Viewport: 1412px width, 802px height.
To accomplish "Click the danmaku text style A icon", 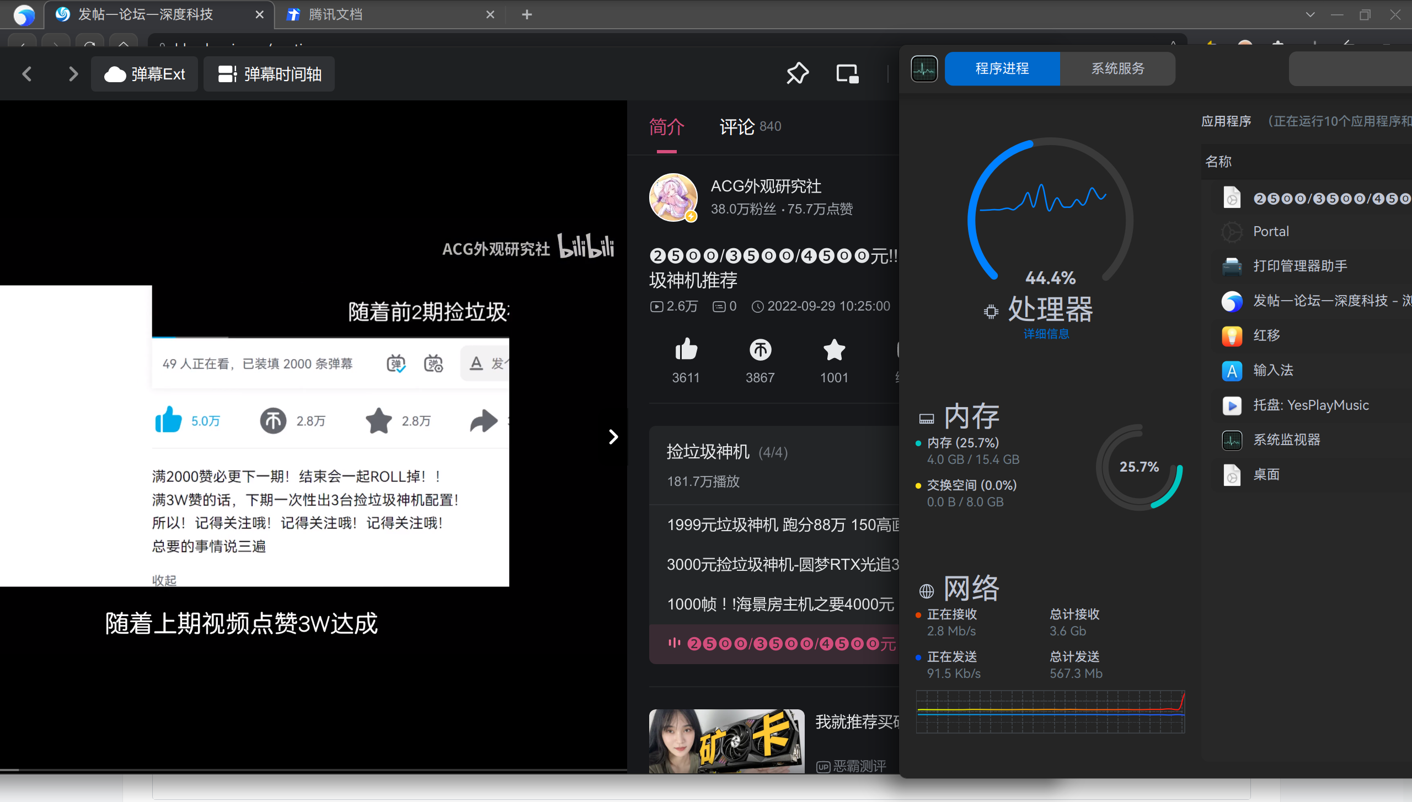I will (x=475, y=363).
